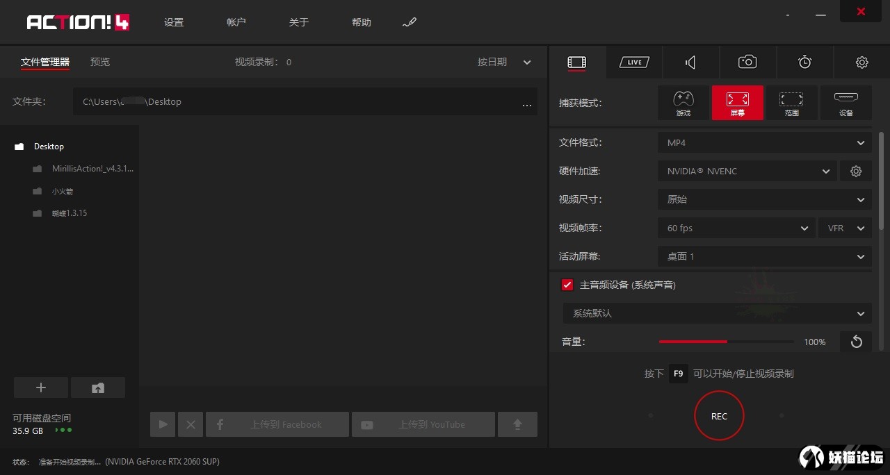Open the audio recording speaker tab

coord(690,62)
